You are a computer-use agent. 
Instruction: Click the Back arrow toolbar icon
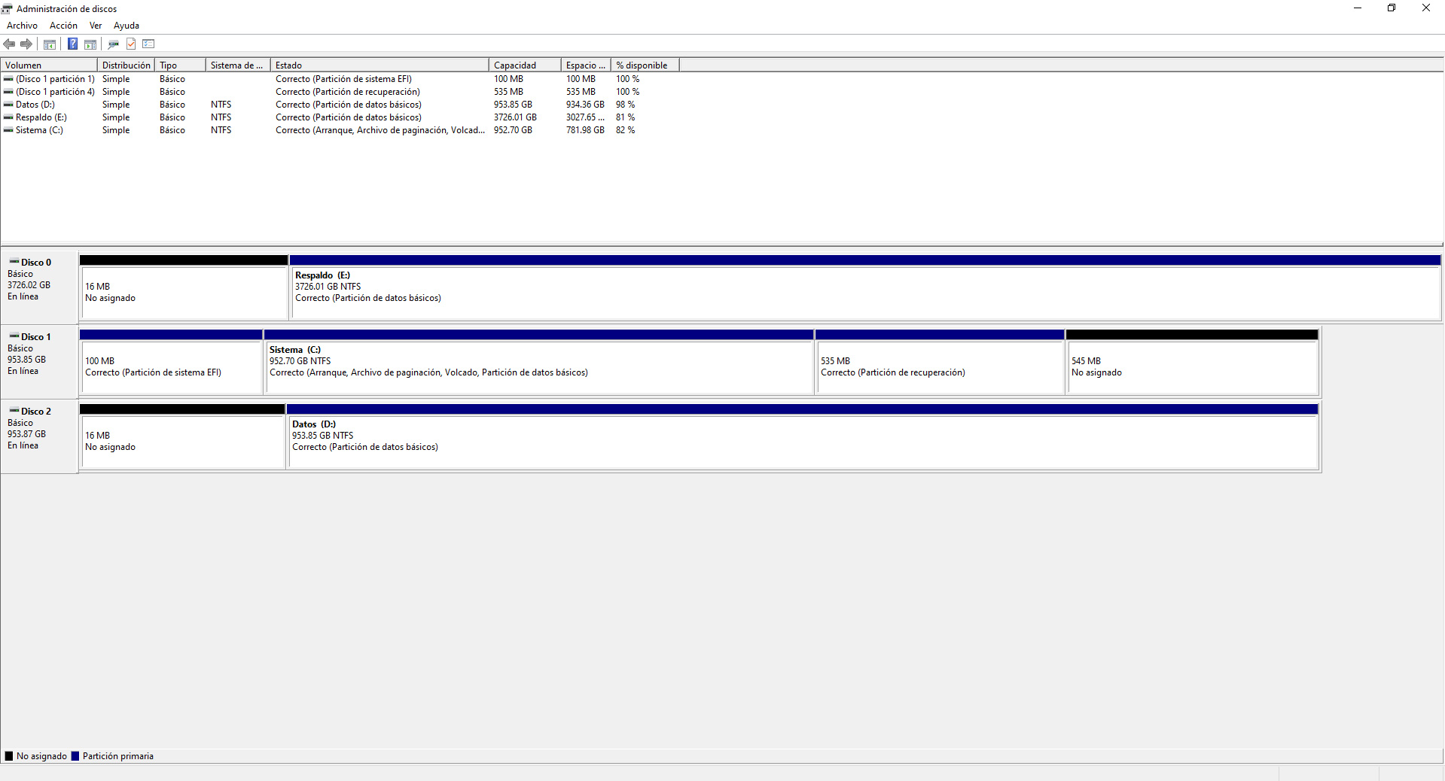tap(10, 44)
